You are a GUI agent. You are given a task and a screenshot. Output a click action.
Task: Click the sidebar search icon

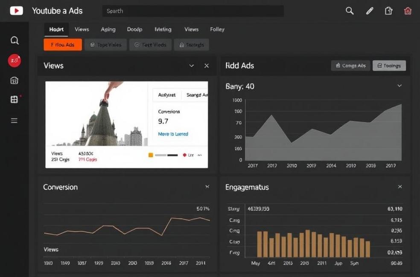(x=15, y=40)
